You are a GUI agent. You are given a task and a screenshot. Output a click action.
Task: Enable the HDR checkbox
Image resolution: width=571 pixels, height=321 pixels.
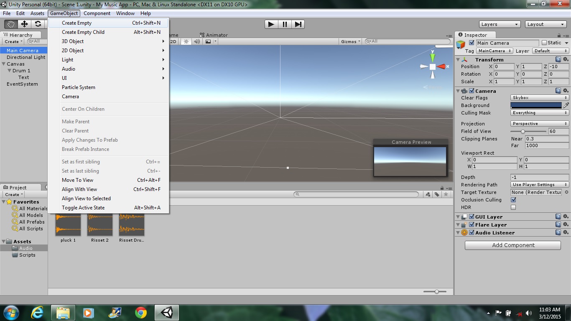point(513,207)
